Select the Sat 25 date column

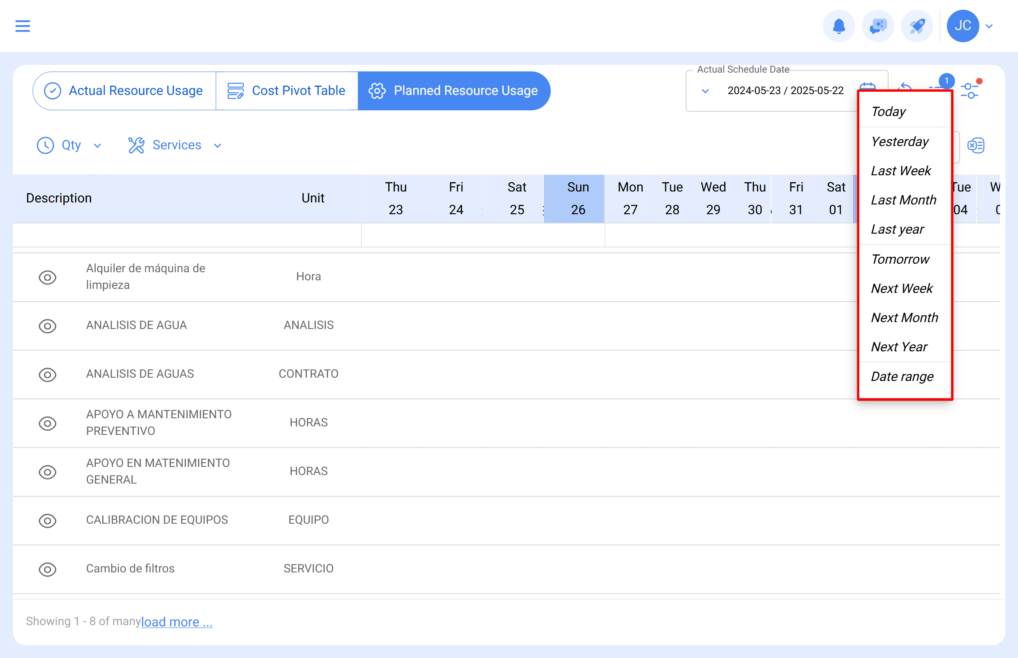[x=516, y=199]
